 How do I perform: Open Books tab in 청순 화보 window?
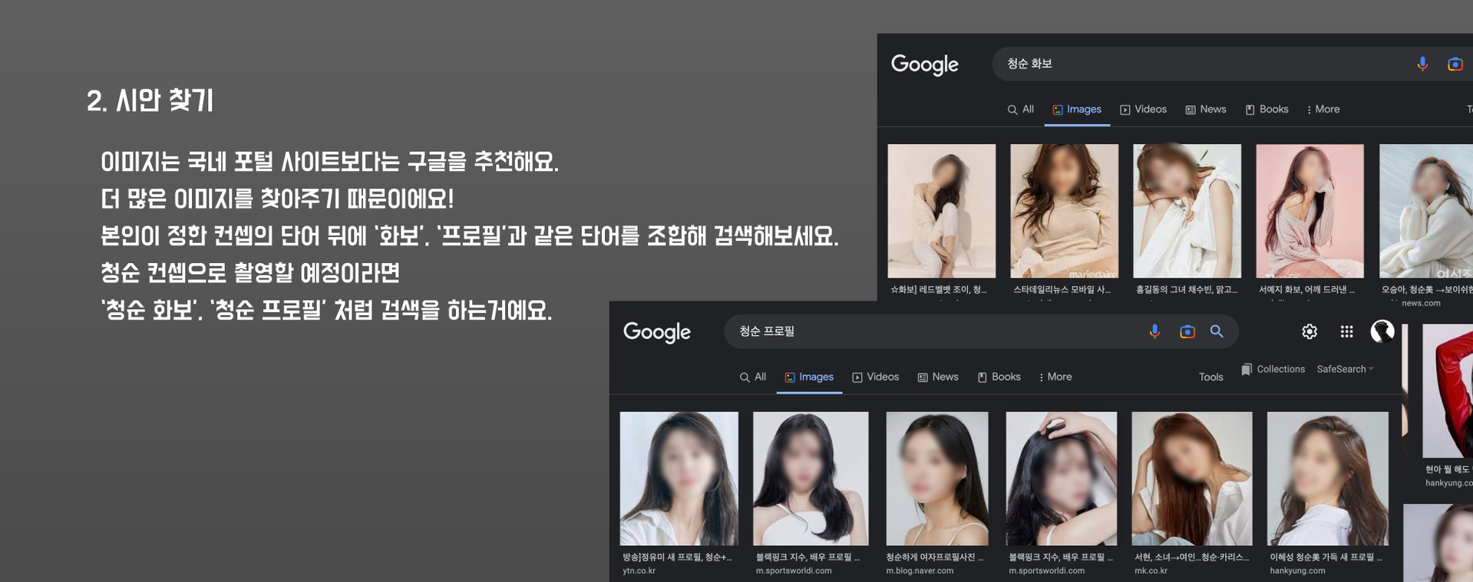coord(1267,110)
